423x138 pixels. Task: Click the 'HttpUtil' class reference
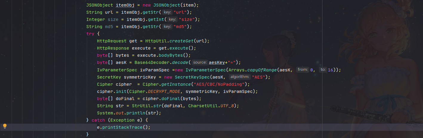coord(156,41)
